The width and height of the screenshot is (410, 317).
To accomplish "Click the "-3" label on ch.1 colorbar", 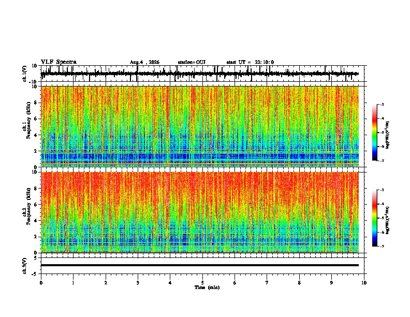I will click(382, 104).
